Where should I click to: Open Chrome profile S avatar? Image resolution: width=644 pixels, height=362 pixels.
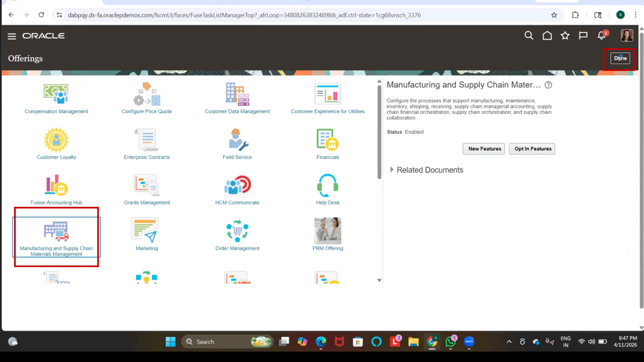(x=621, y=15)
